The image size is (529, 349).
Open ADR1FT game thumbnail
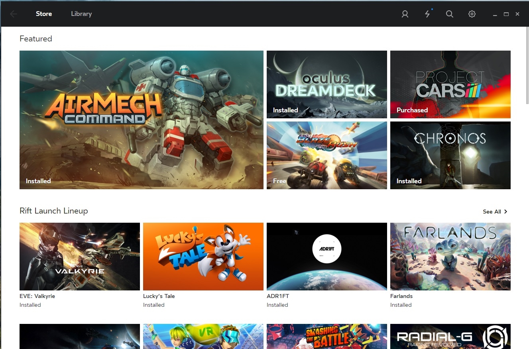327,257
